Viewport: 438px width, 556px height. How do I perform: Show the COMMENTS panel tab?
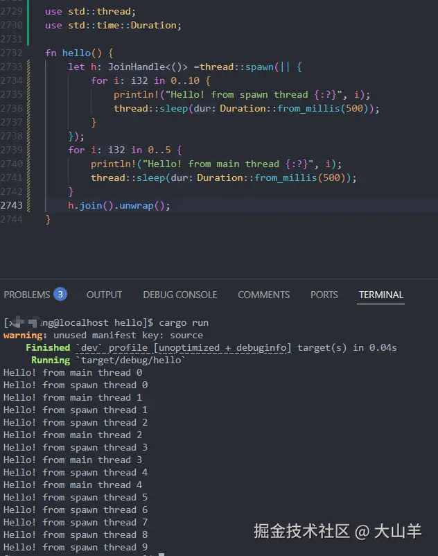coord(263,295)
